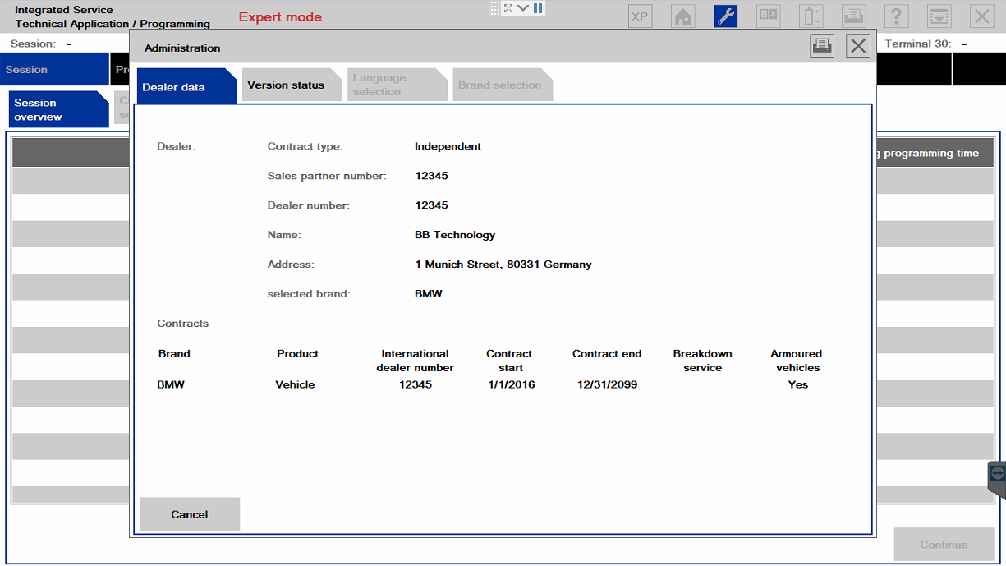Click the name BB Technology
1006x566 pixels.
click(455, 235)
